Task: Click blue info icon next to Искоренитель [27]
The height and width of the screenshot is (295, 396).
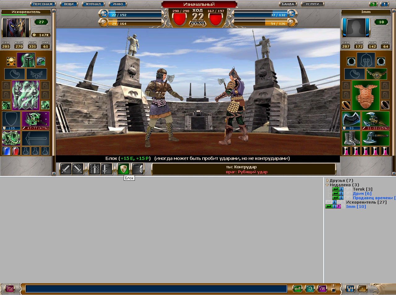Action: click(335, 202)
